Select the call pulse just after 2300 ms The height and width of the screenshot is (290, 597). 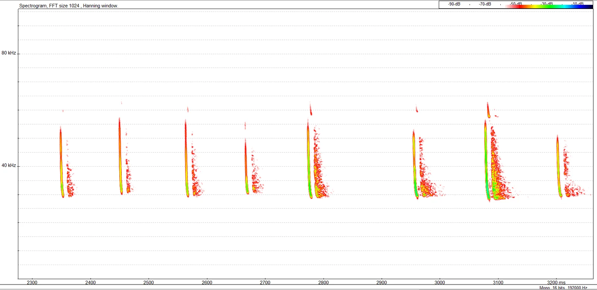(x=62, y=162)
